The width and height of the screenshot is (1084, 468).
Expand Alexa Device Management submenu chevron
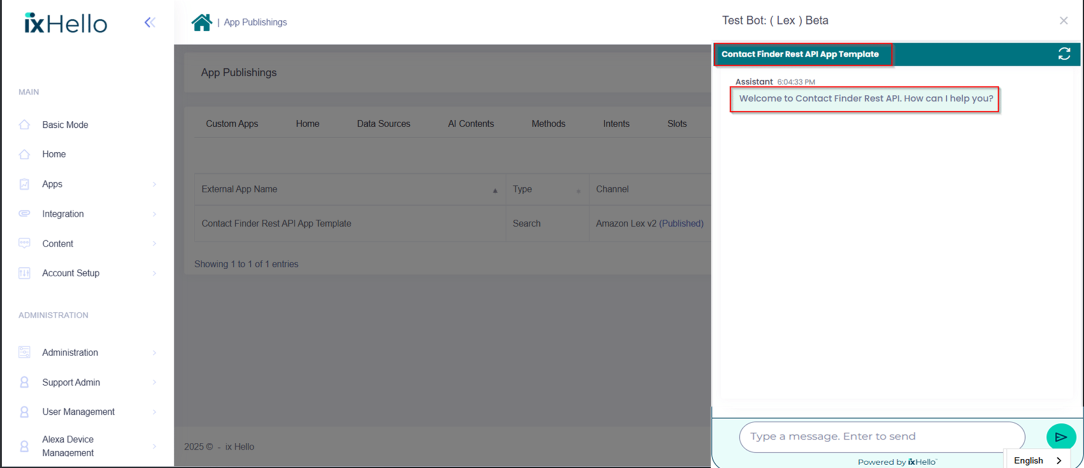pyautogui.click(x=154, y=446)
